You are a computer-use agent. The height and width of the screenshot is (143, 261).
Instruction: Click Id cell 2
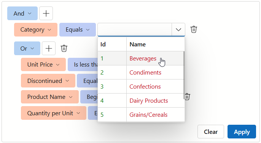112,72
